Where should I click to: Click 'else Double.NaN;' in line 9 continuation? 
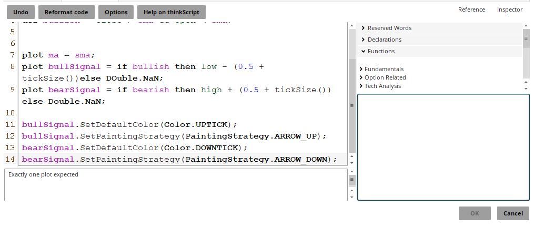click(64, 102)
